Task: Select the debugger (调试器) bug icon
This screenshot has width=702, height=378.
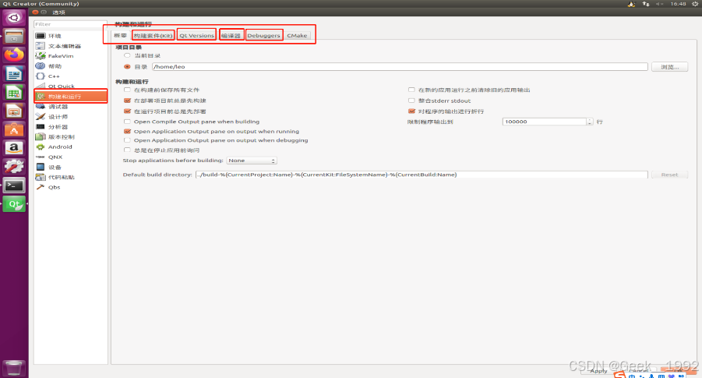Action: click(41, 107)
